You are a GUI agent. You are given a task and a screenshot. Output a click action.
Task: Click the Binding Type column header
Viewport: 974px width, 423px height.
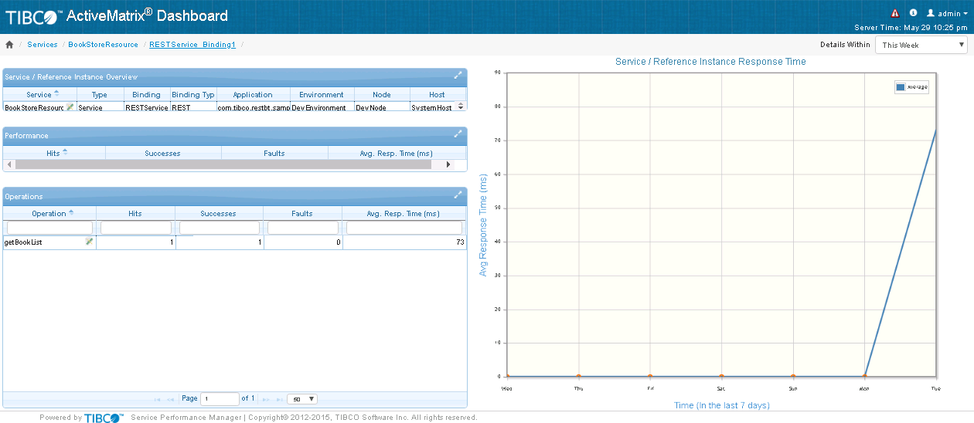point(193,94)
